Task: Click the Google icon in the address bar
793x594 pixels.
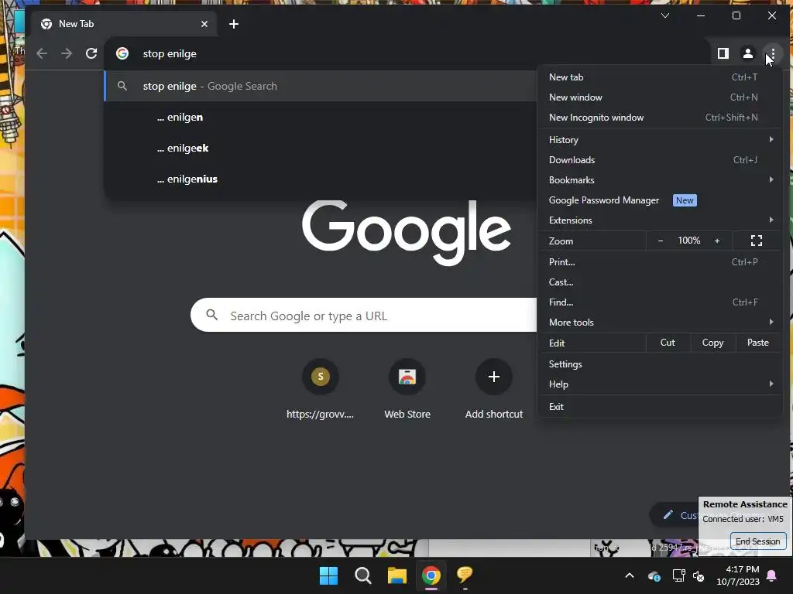Action: (122, 53)
